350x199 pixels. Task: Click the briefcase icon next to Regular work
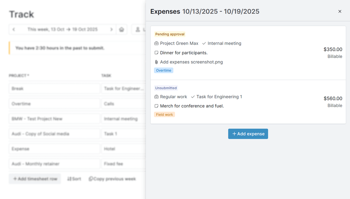click(156, 97)
